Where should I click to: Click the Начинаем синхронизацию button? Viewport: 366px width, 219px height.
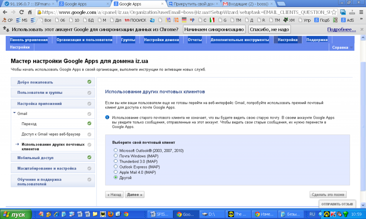tap(214, 29)
